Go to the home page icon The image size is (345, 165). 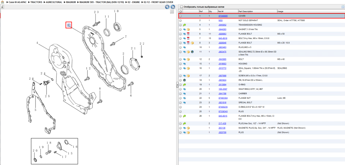point(2,2)
